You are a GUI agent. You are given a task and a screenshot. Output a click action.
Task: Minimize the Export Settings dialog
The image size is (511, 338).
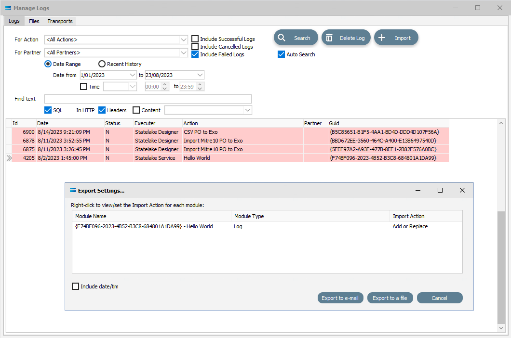(418, 190)
